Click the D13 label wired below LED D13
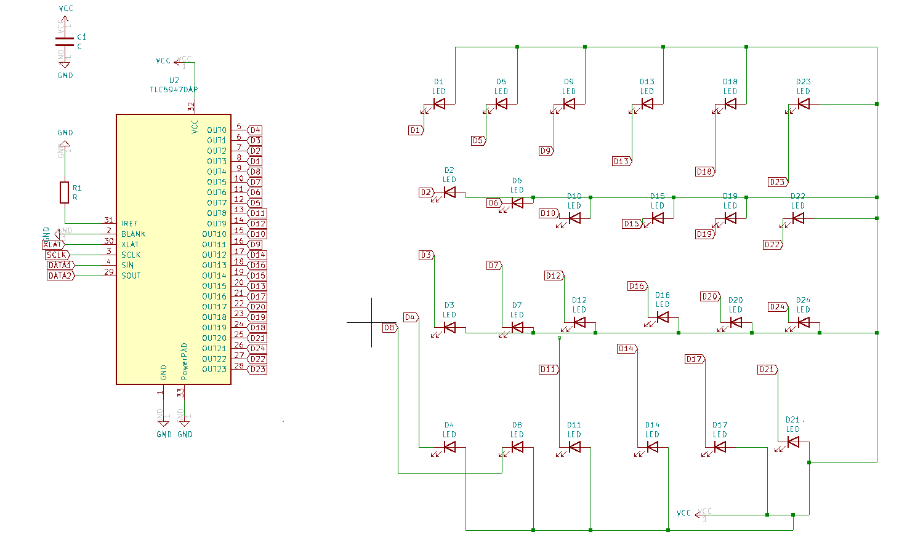The width and height of the screenshot is (923, 540). pyautogui.click(x=622, y=161)
